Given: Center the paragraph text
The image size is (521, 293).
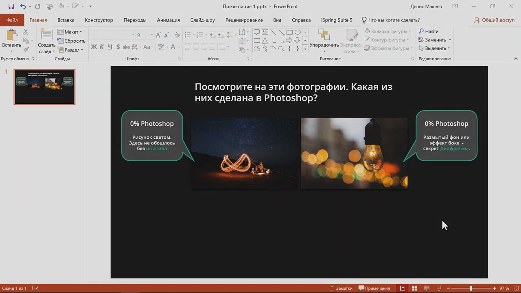Looking at the screenshot, I should coord(196,47).
